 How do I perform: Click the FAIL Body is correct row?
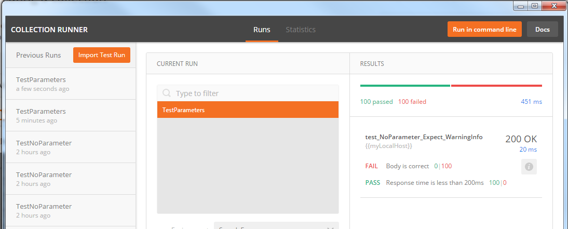408,166
